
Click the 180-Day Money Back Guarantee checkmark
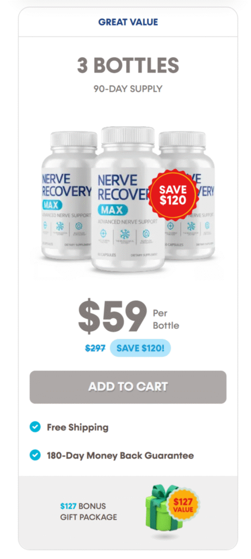(x=35, y=455)
